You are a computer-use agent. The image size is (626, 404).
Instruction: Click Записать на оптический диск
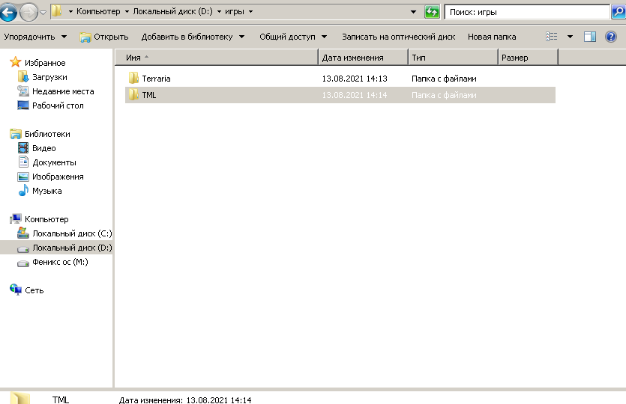tap(398, 37)
